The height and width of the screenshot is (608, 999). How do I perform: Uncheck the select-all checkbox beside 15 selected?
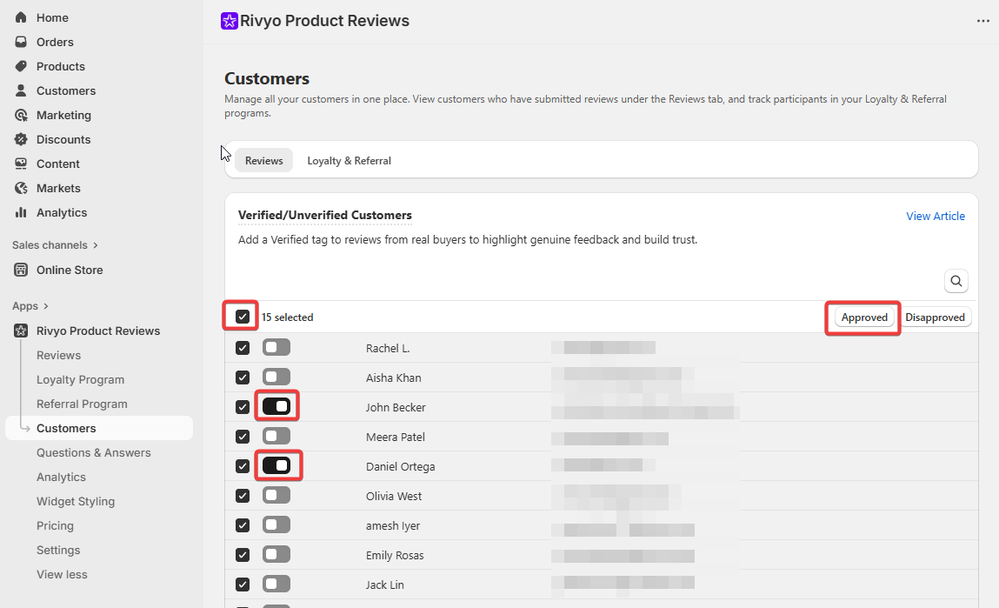[x=242, y=317]
